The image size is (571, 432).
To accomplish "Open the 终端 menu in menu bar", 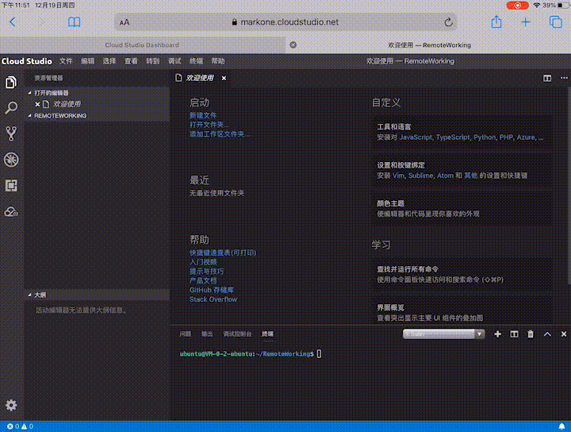I will coord(197,61).
